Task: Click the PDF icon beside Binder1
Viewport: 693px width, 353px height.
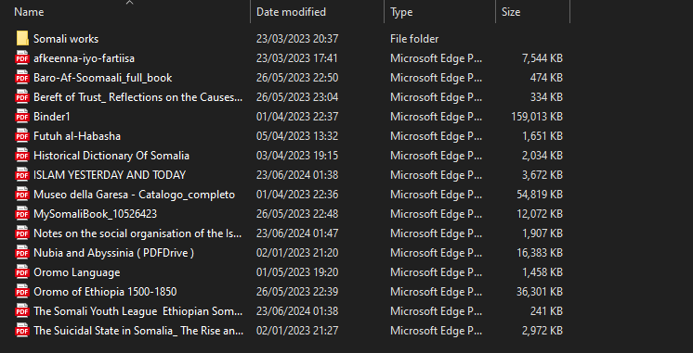Action: tap(22, 117)
